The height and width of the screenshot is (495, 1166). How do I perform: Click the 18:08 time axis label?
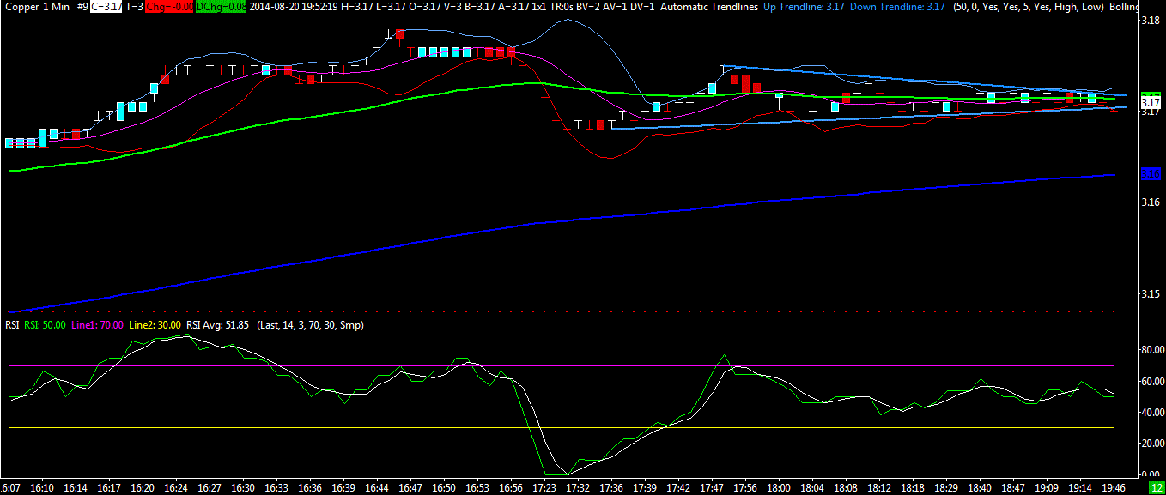[x=846, y=486]
